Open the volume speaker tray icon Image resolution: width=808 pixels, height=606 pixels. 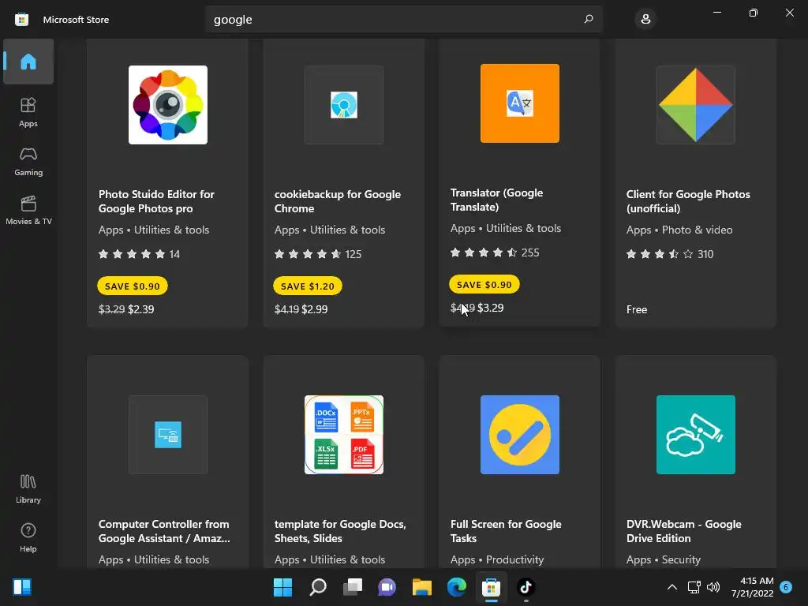pos(713,587)
